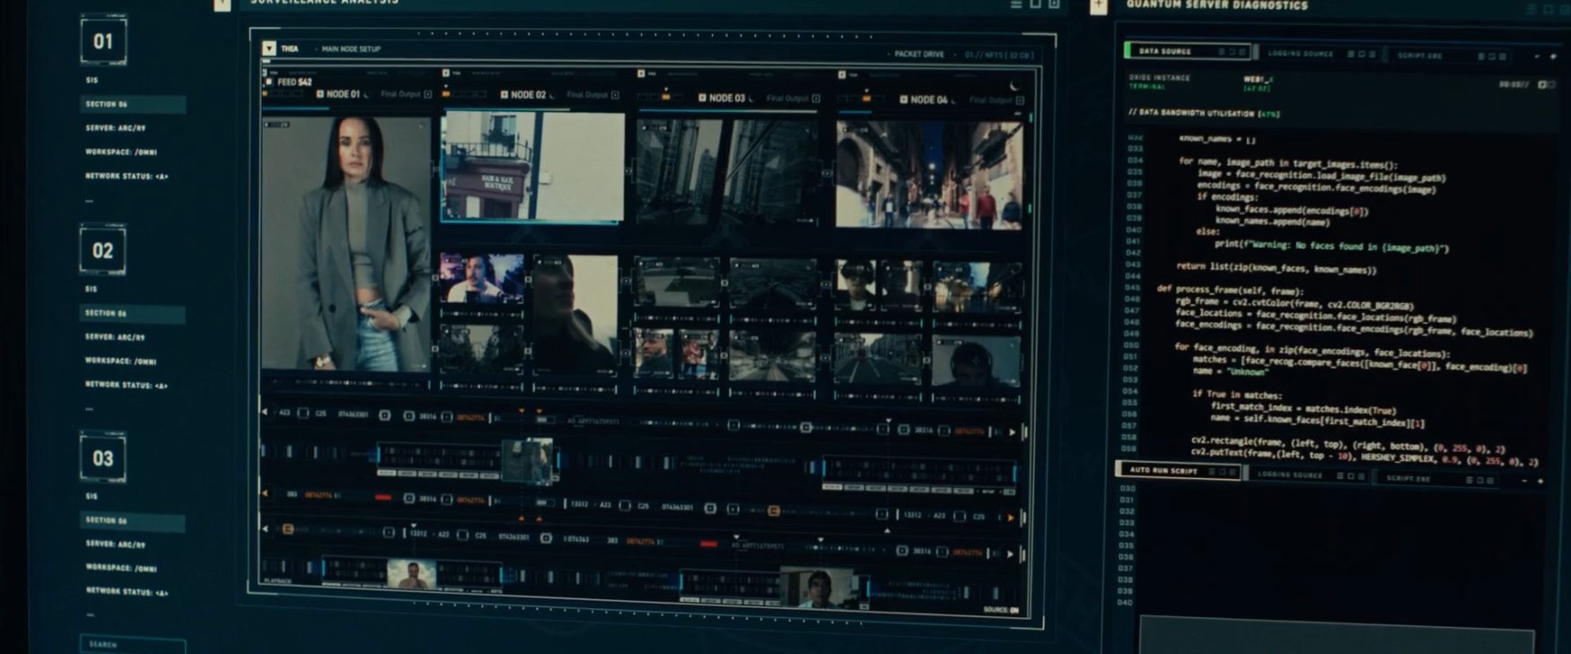Toggle the square checkbox beside NODE 04
The height and width of the screenshot is (654, 1571).
tap(903, 100)
